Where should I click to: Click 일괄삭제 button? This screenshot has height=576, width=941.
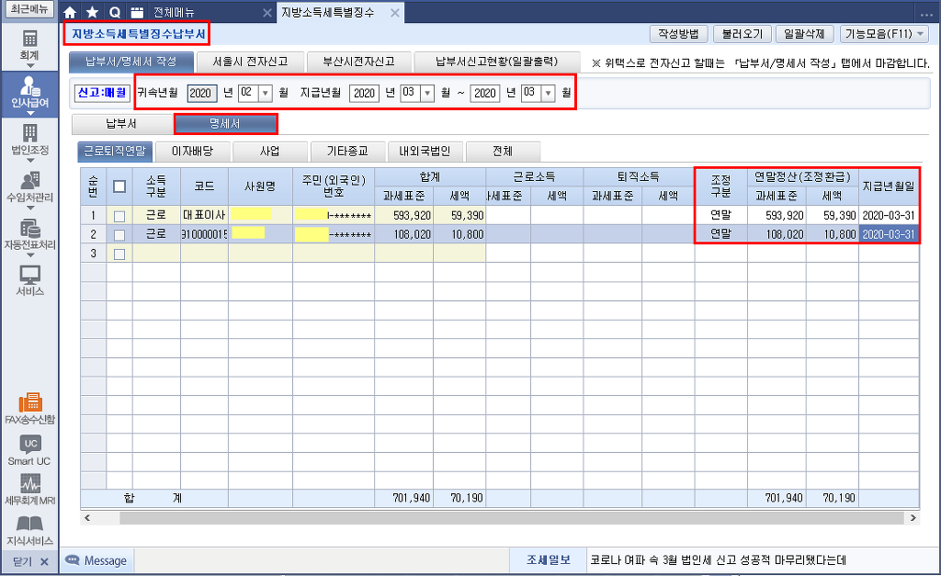pos(805,34)
